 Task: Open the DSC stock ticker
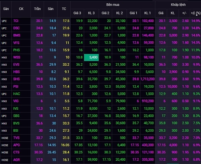(16, 28)
